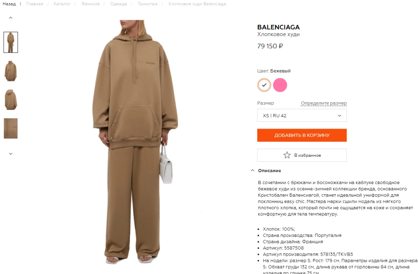Select fourth fabric close-up thumbnail
This screenshot has height=274, width=418.
[11, 128]
